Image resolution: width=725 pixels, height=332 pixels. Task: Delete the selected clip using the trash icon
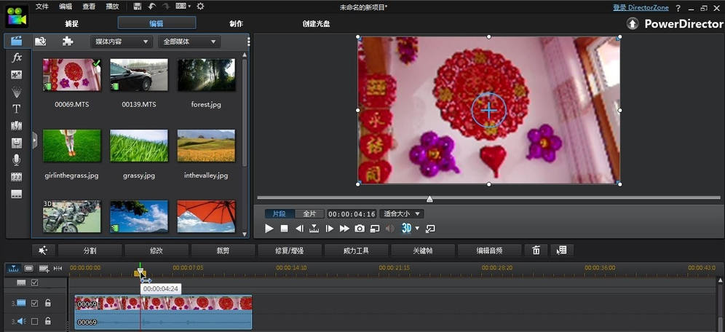point(536,250)
